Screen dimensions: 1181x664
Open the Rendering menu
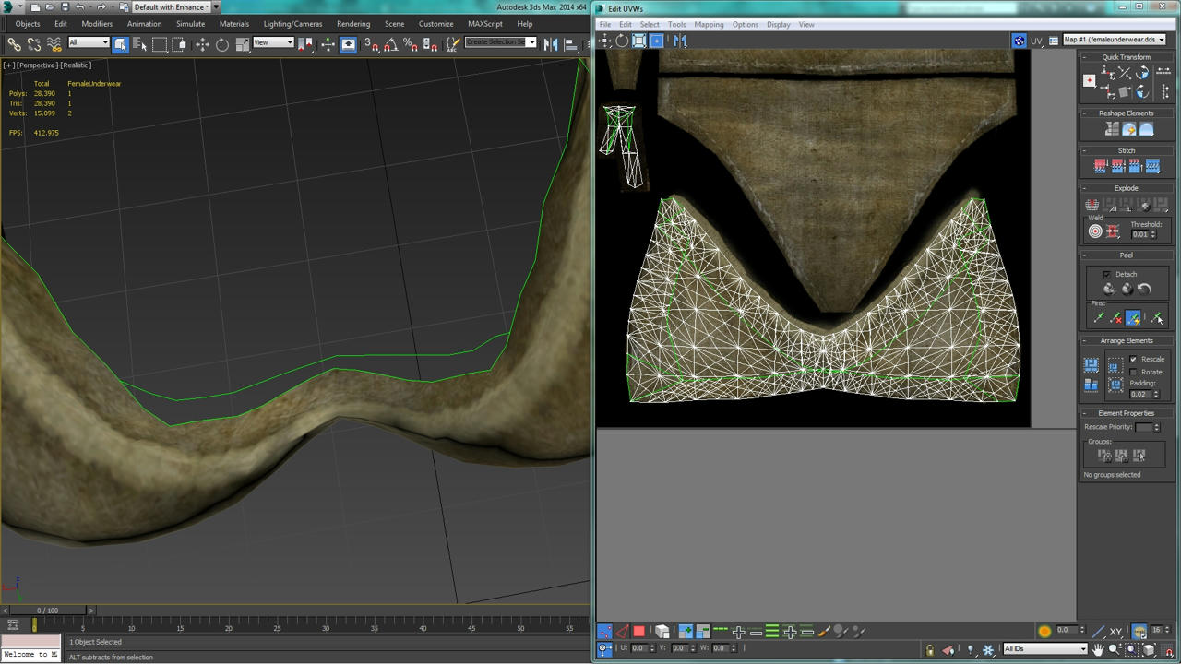click(353, 24)
